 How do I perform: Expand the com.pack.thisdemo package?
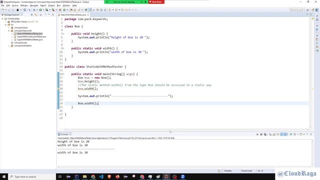tap(9, 45)
